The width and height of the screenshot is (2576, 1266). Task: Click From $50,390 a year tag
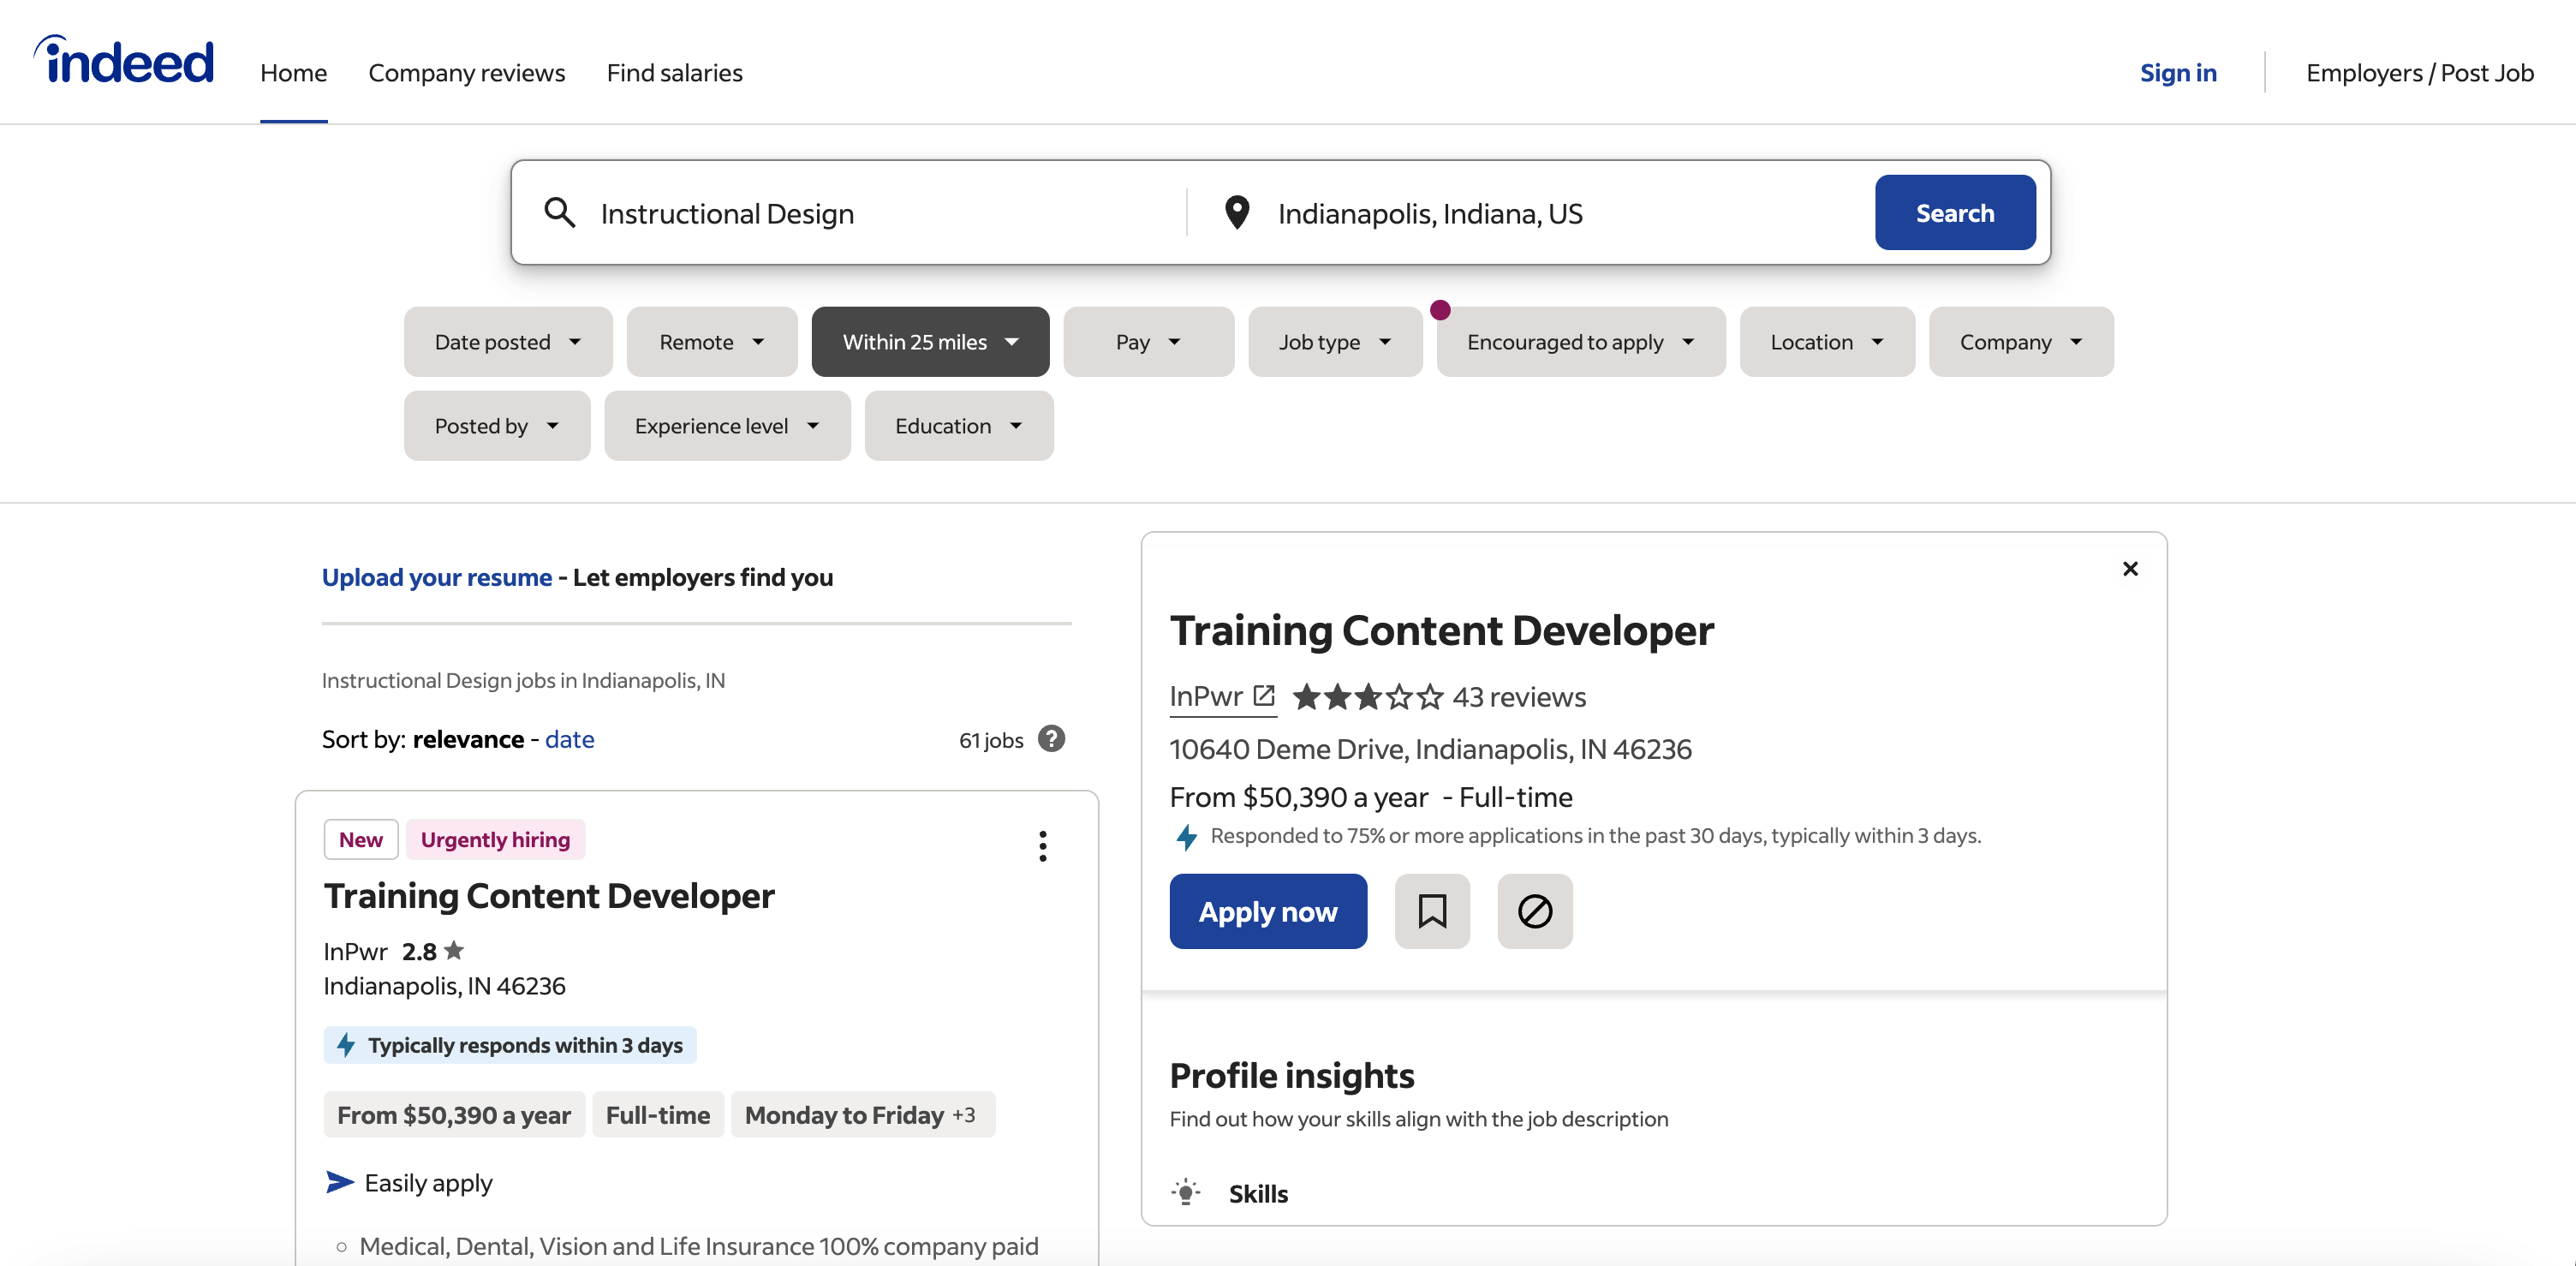454,1115
